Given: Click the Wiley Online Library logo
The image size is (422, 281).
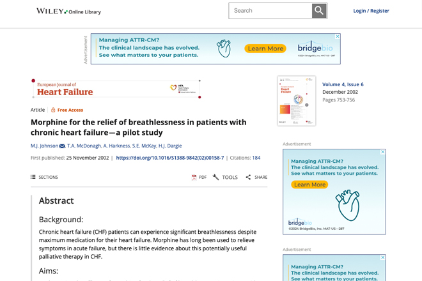Looking at the screenshot, I should [x=68, y=11].
